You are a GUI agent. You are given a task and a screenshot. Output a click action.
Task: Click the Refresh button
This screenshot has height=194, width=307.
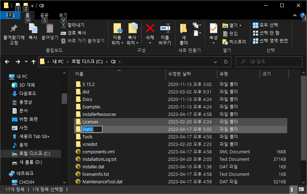(x=226, y=62)
